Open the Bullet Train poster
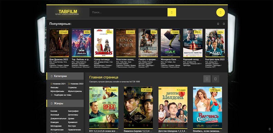 (215, 43)
